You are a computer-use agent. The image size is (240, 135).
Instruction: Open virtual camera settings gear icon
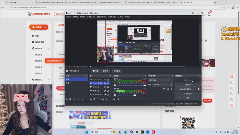click(199, 89)
